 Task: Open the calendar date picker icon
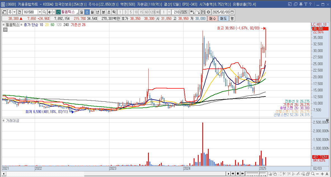point(232,12)
